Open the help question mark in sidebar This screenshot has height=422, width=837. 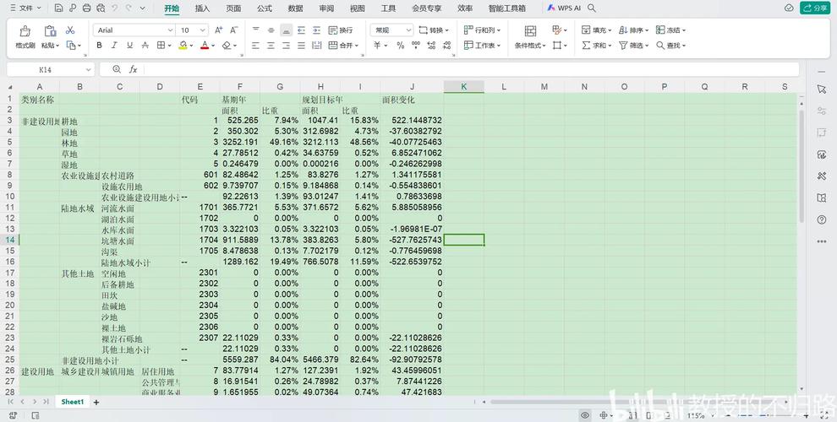(x=822, y=219)
